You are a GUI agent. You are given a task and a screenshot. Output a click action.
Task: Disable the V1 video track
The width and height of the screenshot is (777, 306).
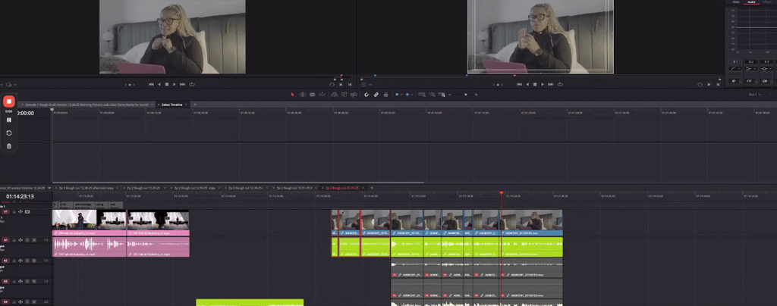[27, 211]
